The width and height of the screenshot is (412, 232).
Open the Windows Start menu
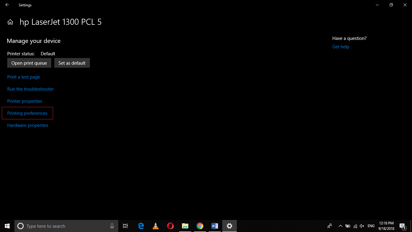[x=7, y=226]
